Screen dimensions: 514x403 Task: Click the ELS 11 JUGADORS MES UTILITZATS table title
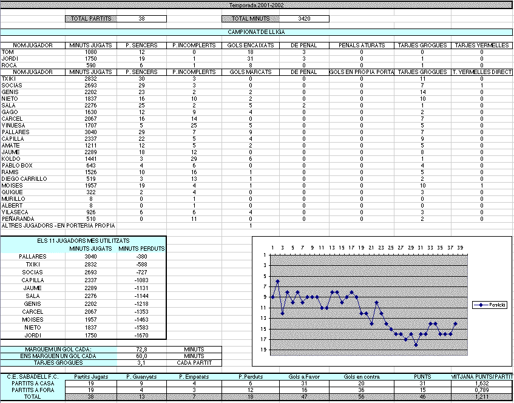click(83, 242)
